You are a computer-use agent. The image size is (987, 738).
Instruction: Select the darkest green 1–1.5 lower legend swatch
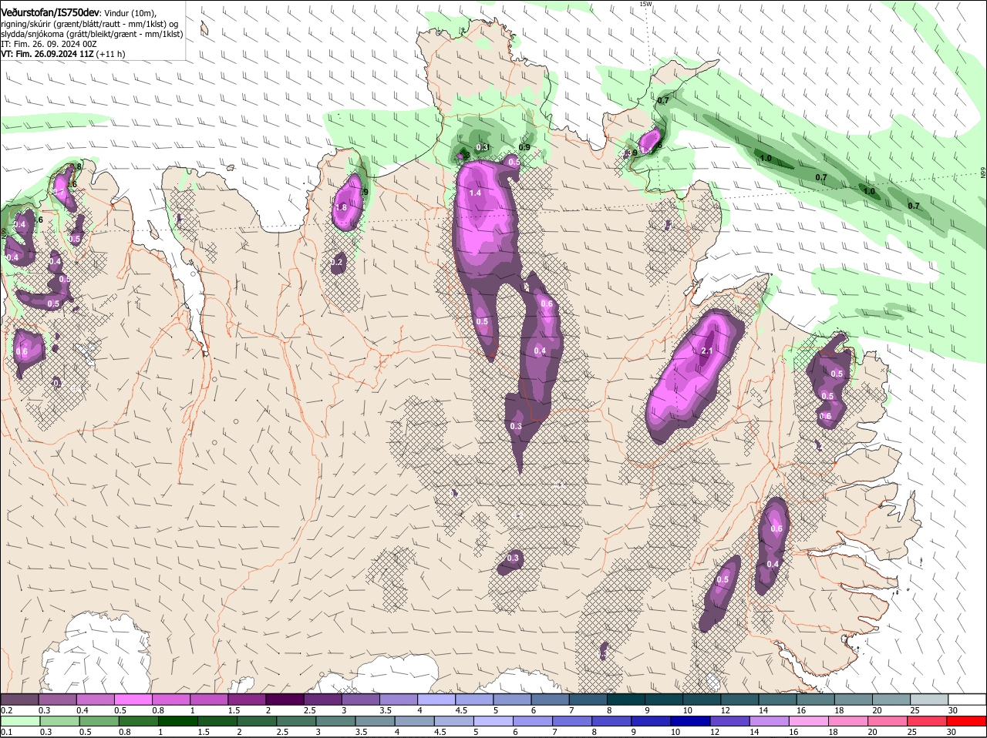[177, 720]
